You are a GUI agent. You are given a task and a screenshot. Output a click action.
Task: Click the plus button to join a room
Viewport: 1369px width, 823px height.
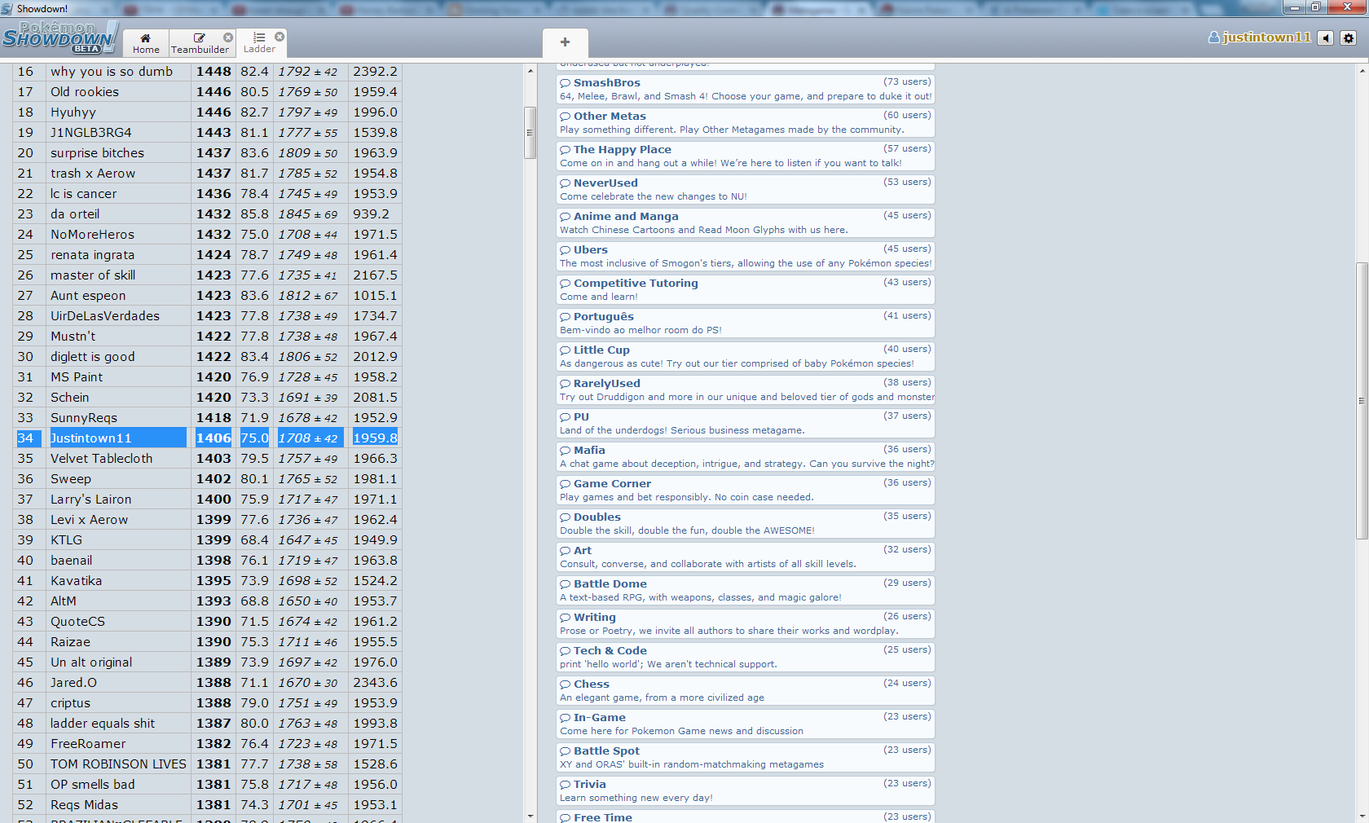click(565, 42)
